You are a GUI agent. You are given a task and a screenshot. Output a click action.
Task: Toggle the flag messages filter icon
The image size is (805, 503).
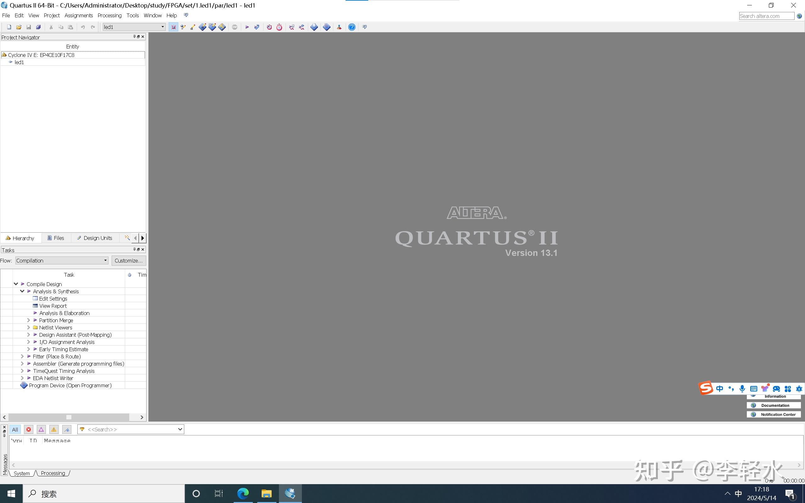[67, 429]
